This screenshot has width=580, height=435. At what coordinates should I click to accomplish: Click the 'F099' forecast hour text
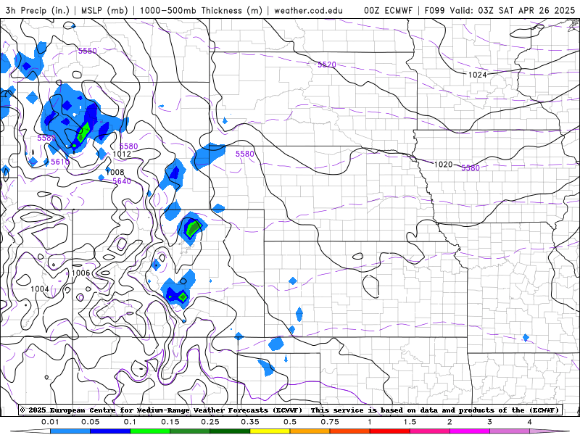[x=434, y=10]
